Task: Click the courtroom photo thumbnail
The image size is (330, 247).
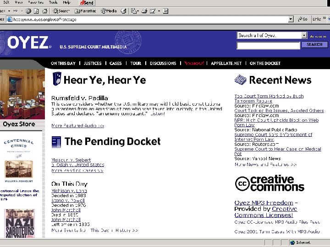Action: point(22,94)
